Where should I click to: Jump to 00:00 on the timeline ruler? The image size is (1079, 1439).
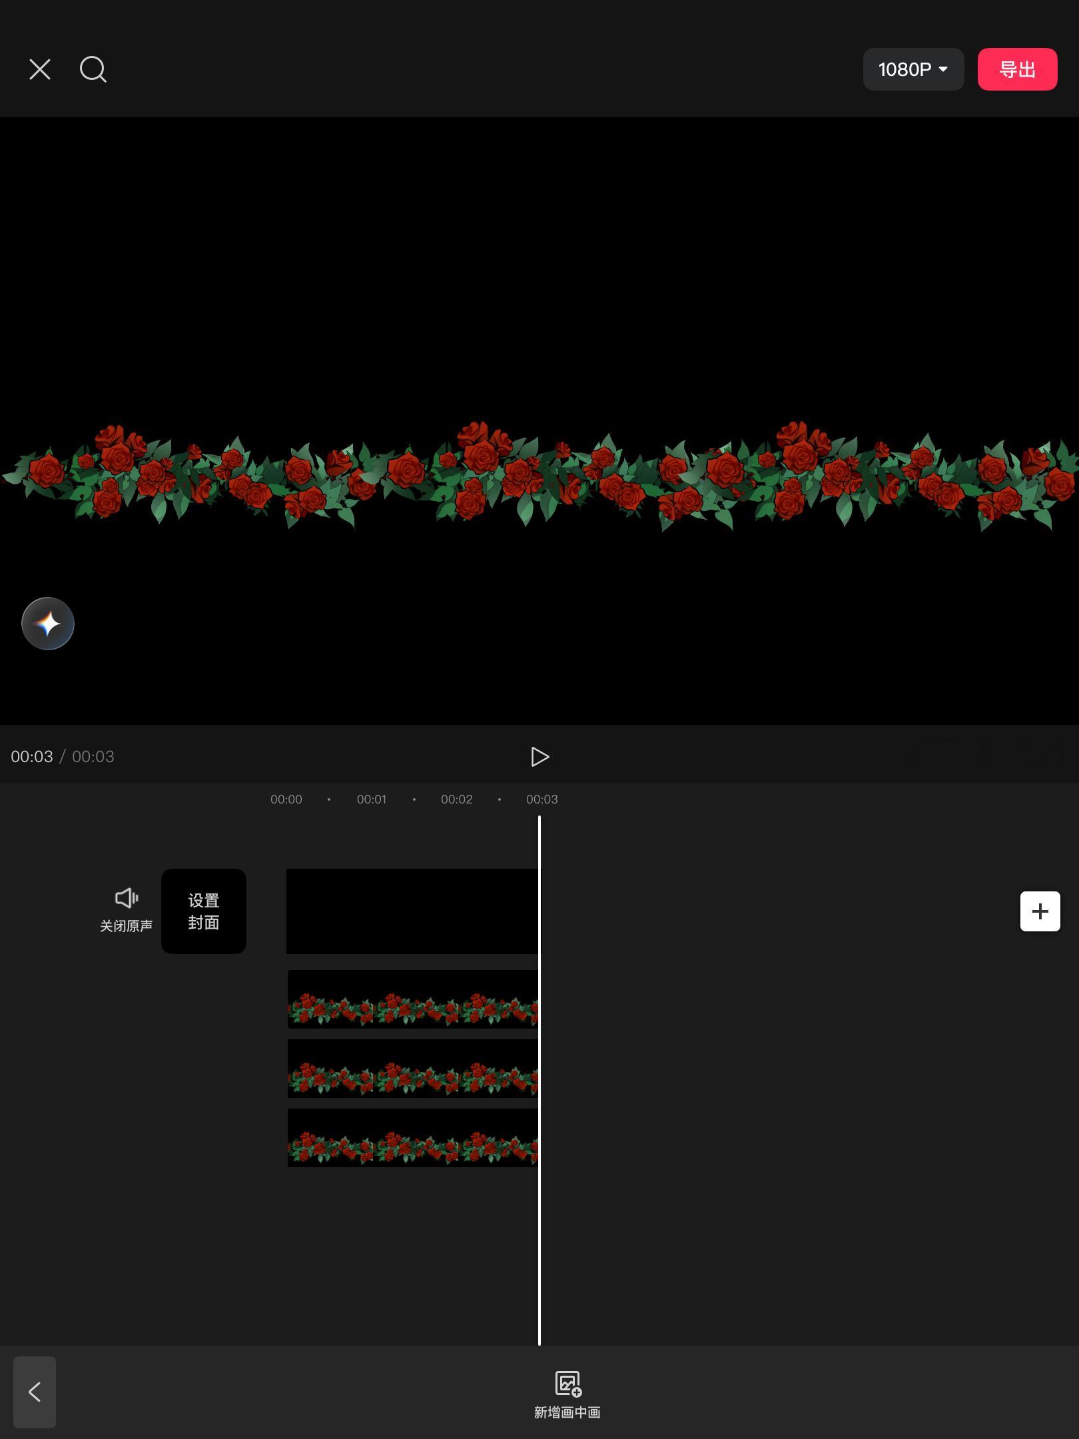pos(286,799)
